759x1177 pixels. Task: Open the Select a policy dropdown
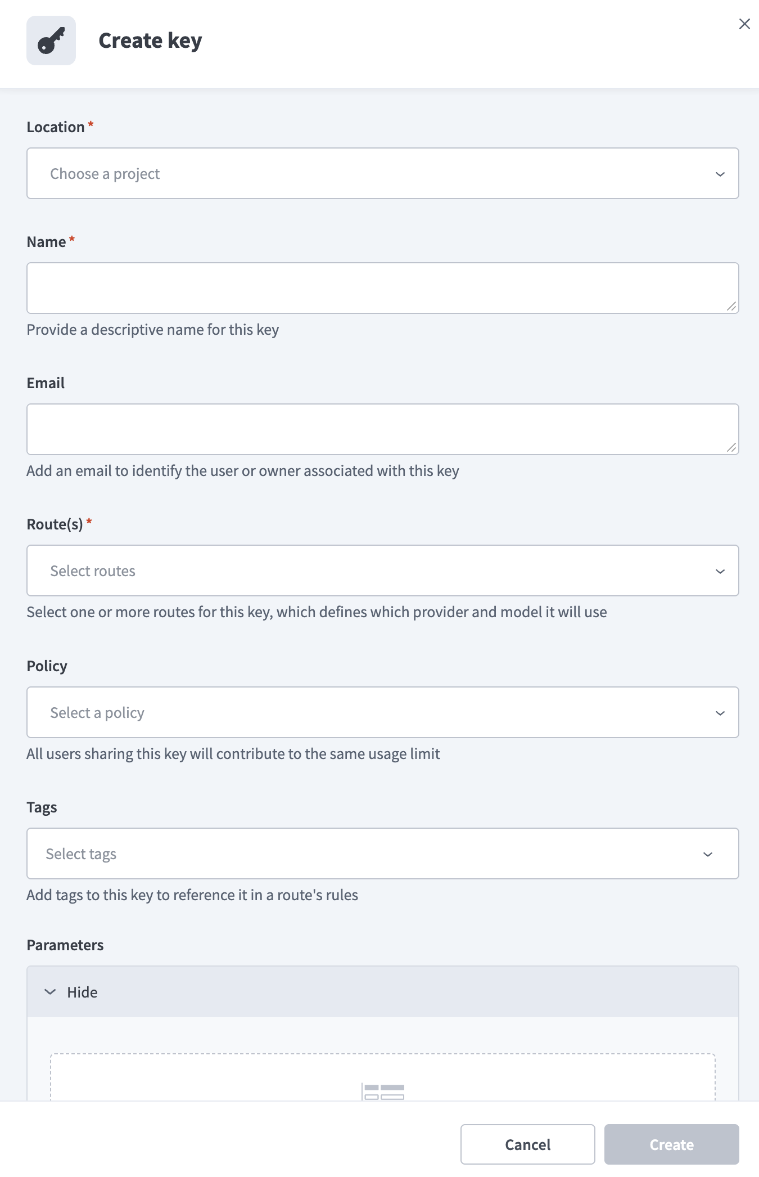pyautogui.click(x=383, y=712)
